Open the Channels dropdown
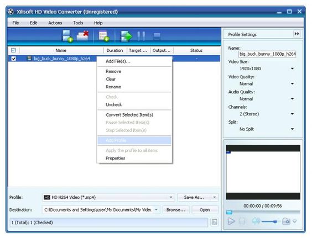The height and width of the screenshot is (238, 312). click(292, 114)
